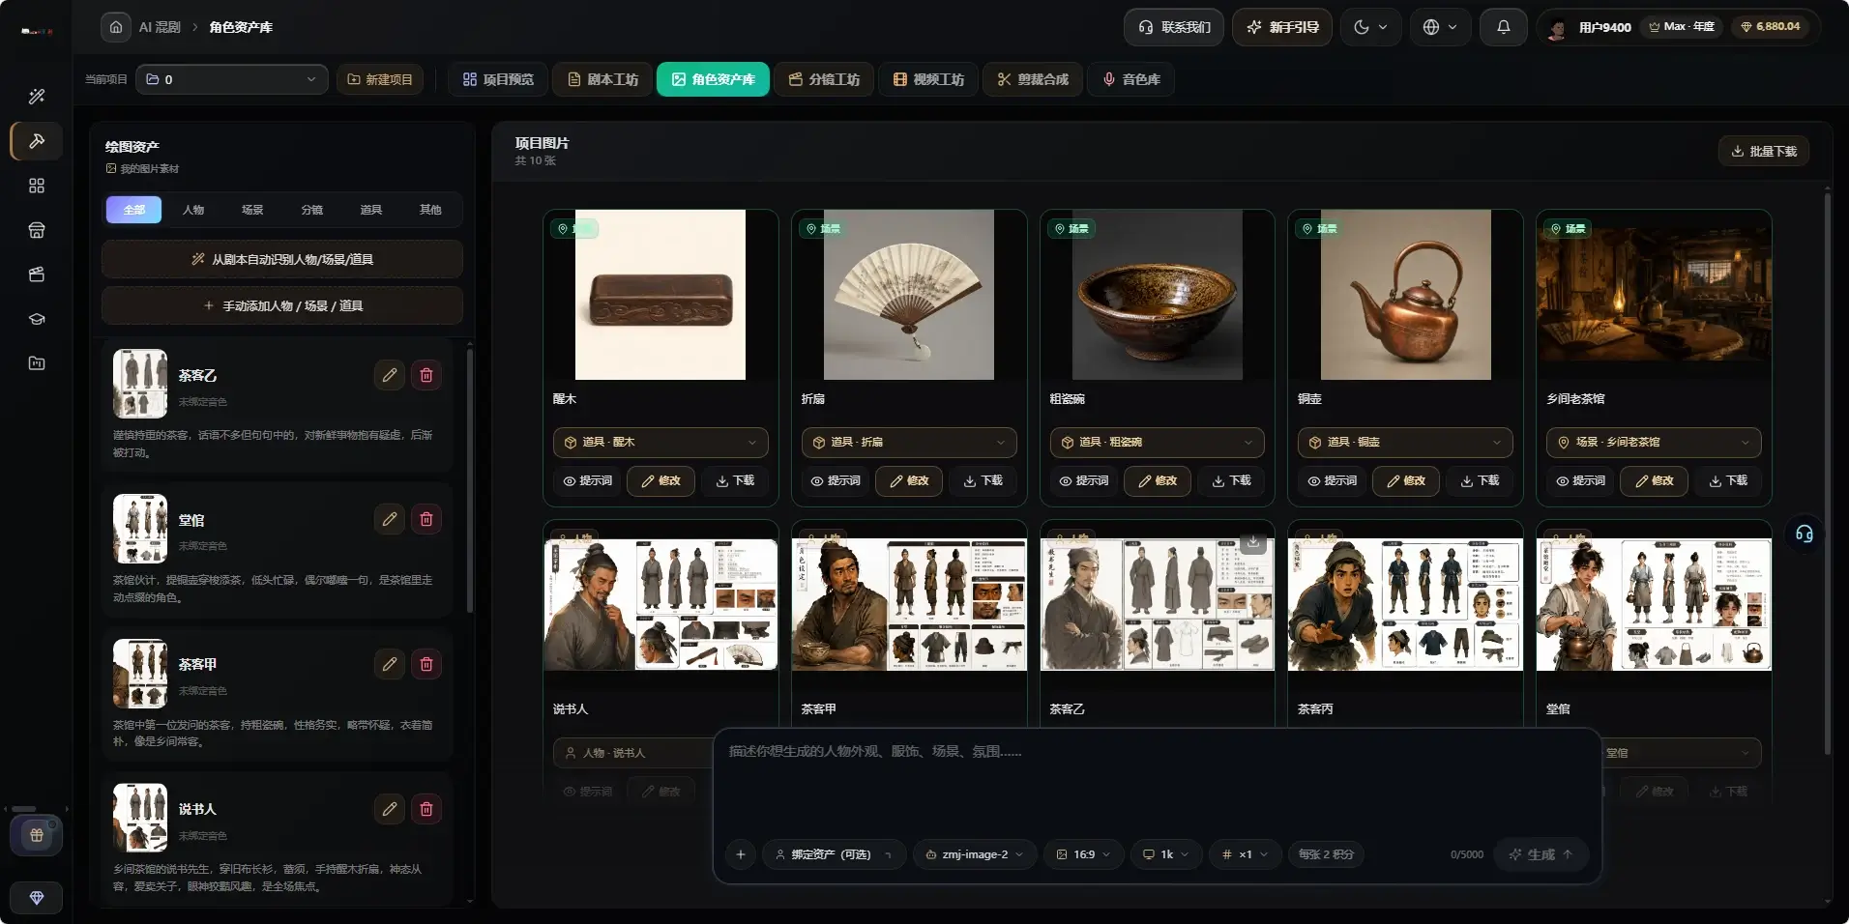Click the diamond icon at the sidebar bottom

pyautogui.click(x=37, y=898)
